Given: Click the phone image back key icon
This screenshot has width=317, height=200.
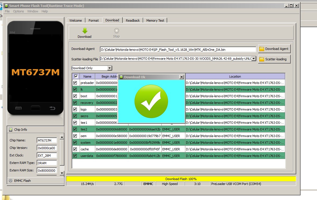Looking at the screenshot, I should tap(52, 108).
